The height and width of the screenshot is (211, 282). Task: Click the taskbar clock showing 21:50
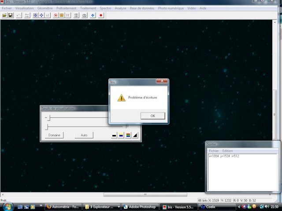pyautogui.click(x=275, y=207)
